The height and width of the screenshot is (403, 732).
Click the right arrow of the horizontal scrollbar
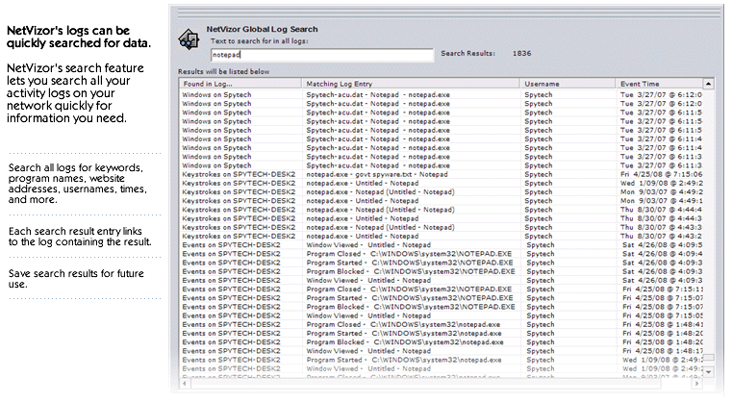click(699, 387)
